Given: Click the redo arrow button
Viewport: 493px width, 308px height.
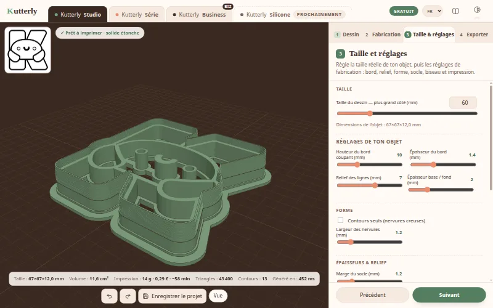Looking at the screenshot, I should pyautogui.click(x=128, y=296).
